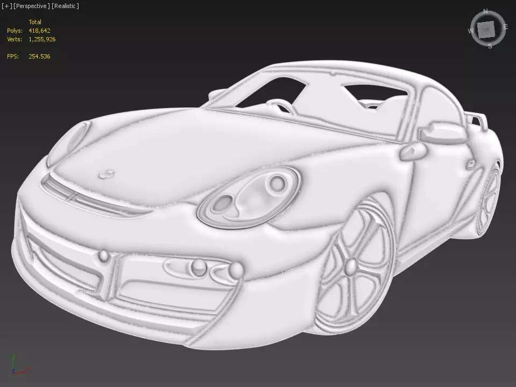This screenshot has width=516, height=387.
Task: Click the world axis tripod icon
Action: (x=20, y=365)
